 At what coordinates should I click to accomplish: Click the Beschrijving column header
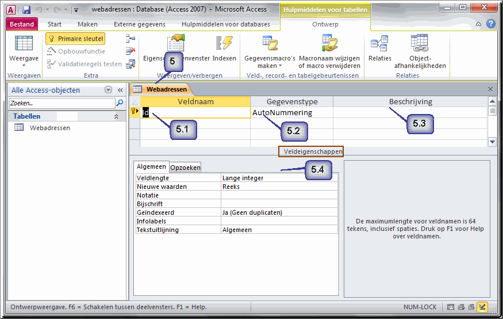(x=410, y=101)
